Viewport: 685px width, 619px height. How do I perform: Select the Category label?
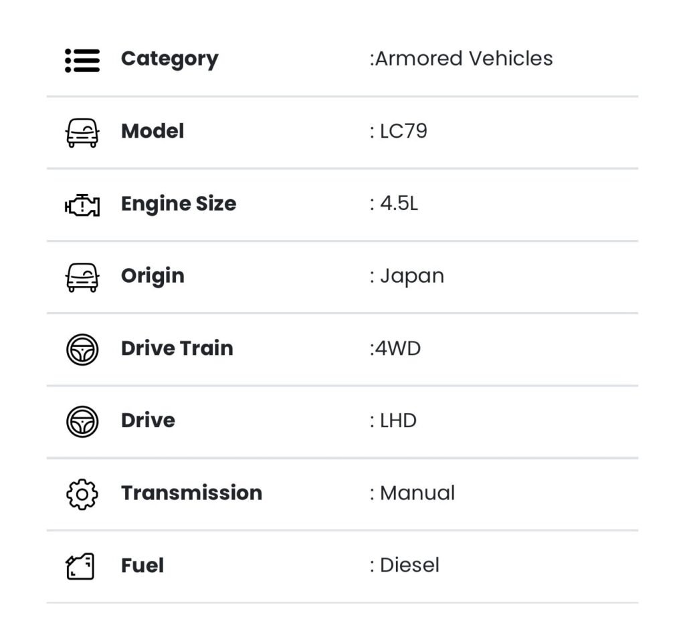169,59
